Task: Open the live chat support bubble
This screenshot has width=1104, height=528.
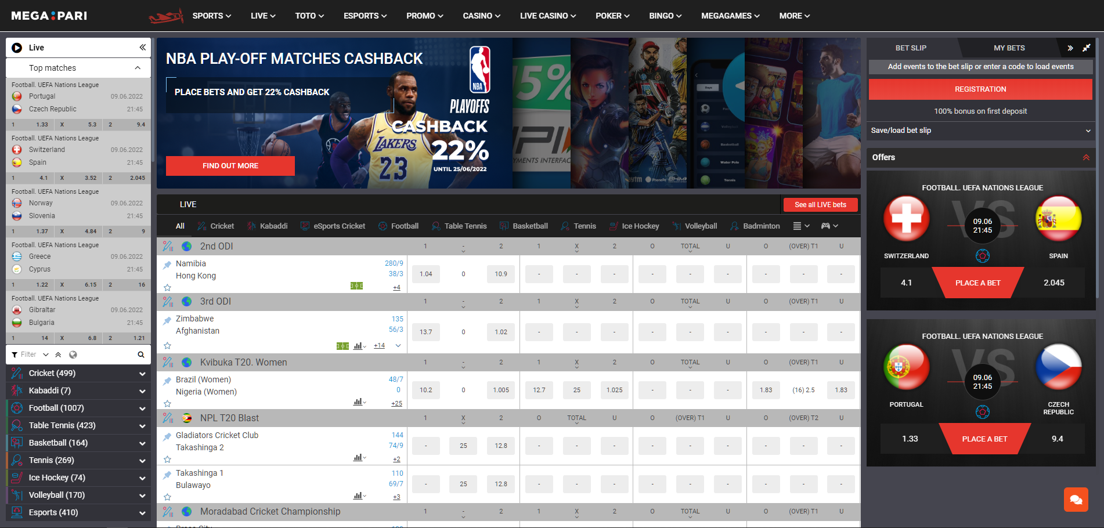Action: pos(1076,500)
